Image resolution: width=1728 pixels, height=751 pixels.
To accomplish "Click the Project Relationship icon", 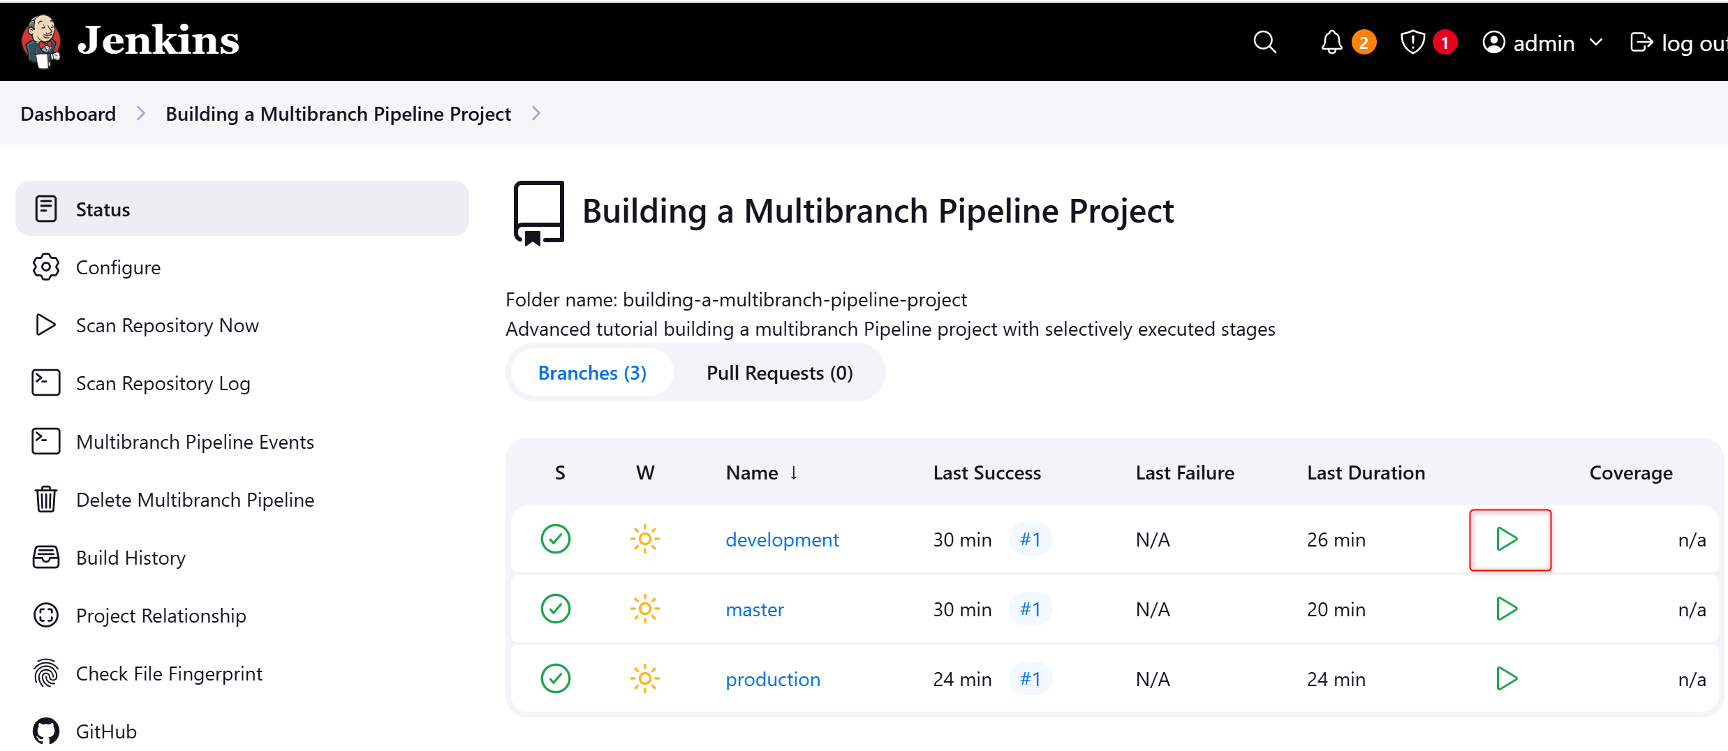I will coord(46,615).
